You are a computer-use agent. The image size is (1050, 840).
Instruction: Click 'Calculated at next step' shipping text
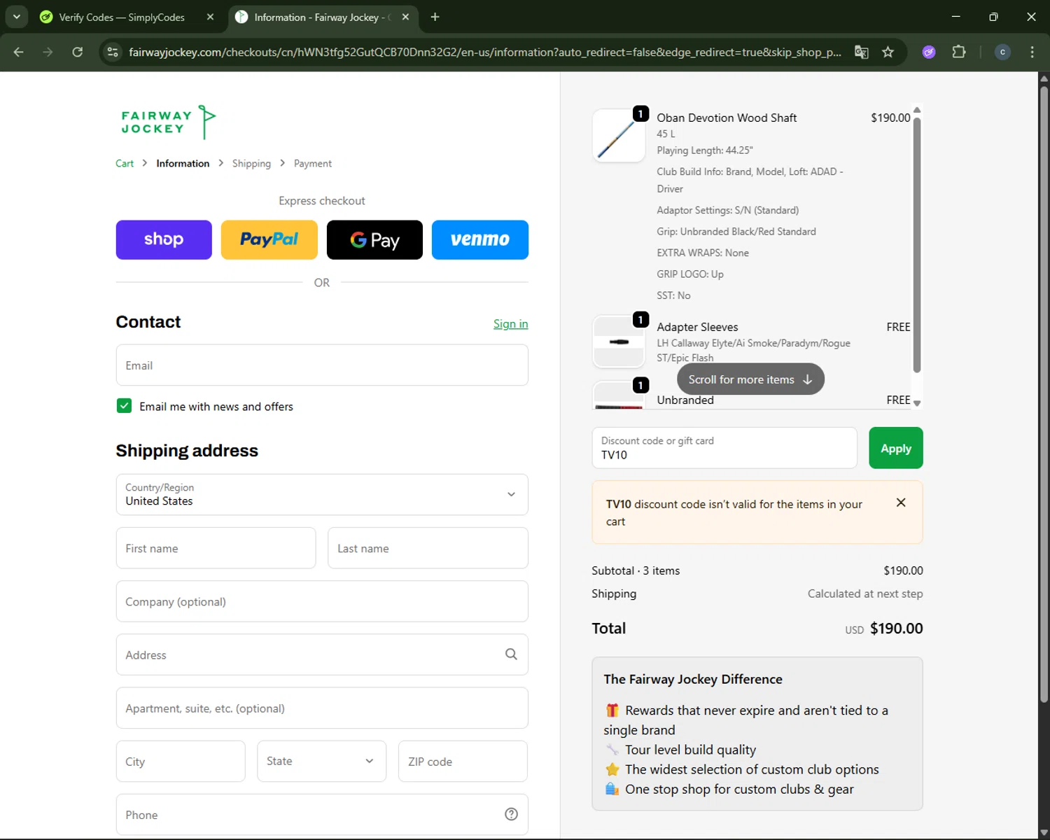pos(865,594)
